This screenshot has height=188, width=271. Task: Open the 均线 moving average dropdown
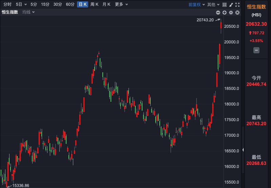click(x=28, y=12)
